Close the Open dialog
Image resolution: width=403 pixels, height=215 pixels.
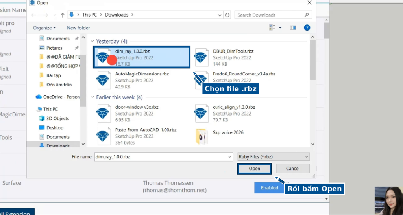pos(309,3)
